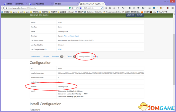Click the (?) help link beside Last Change Number
Image resolution: width=176 pixels, height=112 pixels.
(x=46, y=49)
